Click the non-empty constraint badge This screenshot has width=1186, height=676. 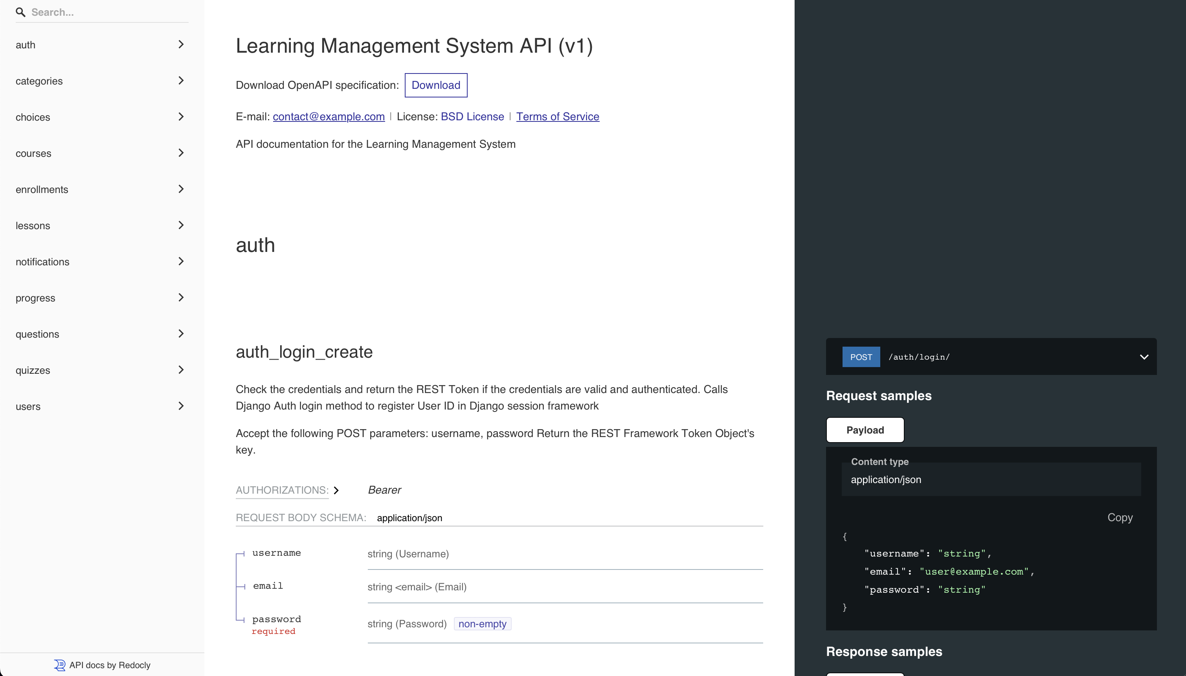482,624
